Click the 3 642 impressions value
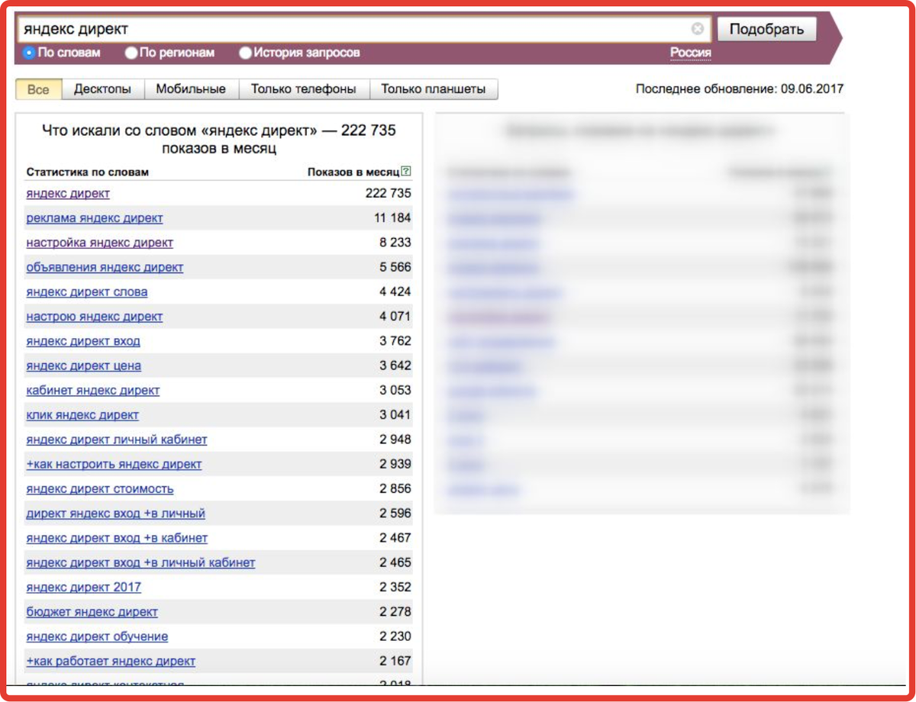Viewport: 916px width, 702px height. tap(395, 365)
